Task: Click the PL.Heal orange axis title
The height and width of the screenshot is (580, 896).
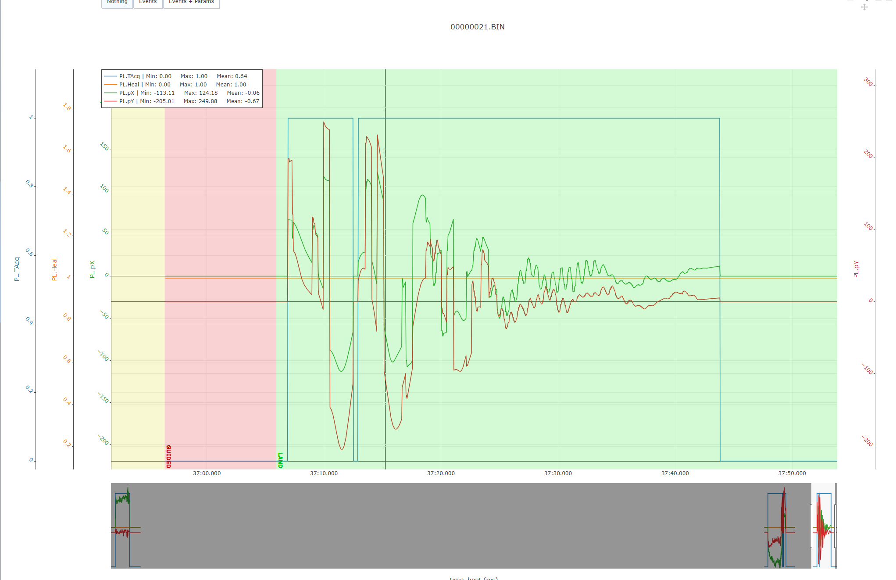Action: [55, 269]
